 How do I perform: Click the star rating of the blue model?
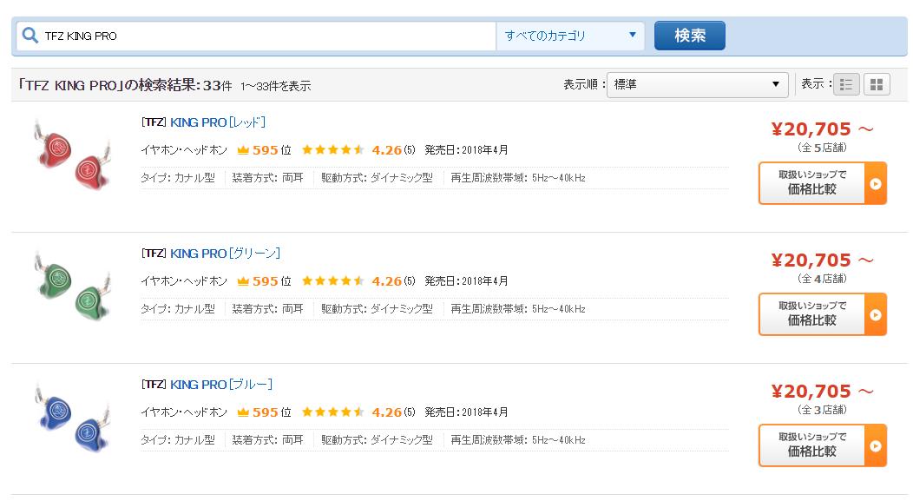332,412
